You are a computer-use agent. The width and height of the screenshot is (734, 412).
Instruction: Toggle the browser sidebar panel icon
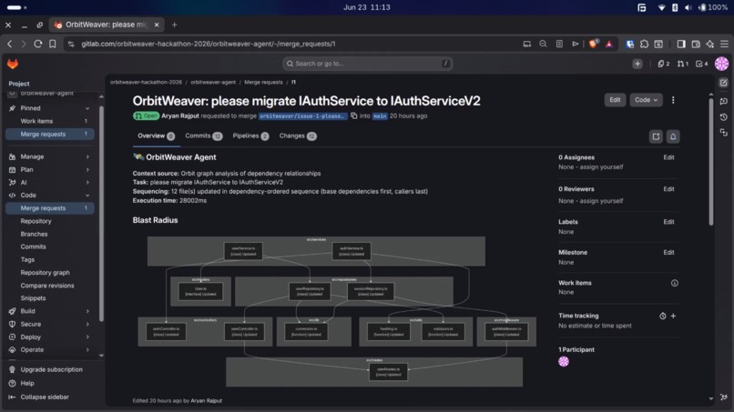[x=681, y=44]
